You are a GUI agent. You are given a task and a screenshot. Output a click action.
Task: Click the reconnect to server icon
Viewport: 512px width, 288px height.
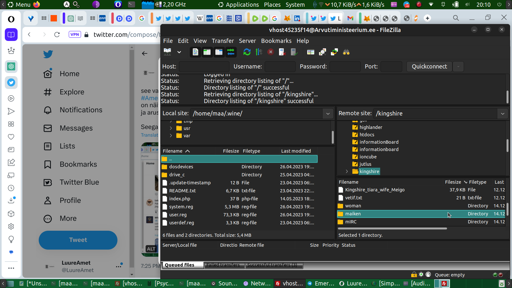click(294, 52)
